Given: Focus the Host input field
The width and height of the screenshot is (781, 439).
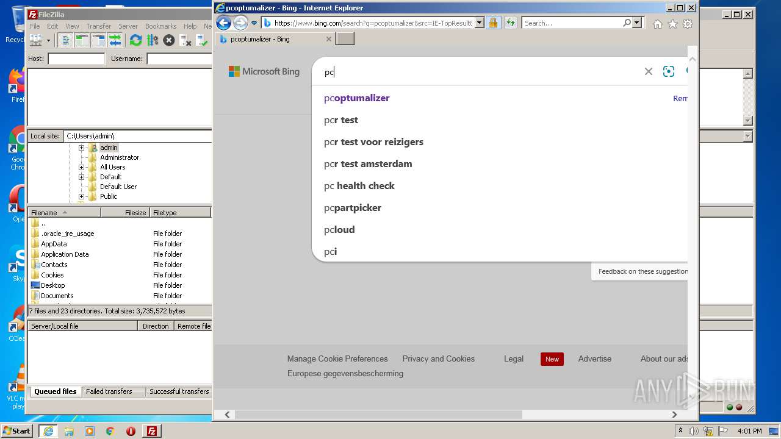Looking at the screenshot, I should coord(76,59).
